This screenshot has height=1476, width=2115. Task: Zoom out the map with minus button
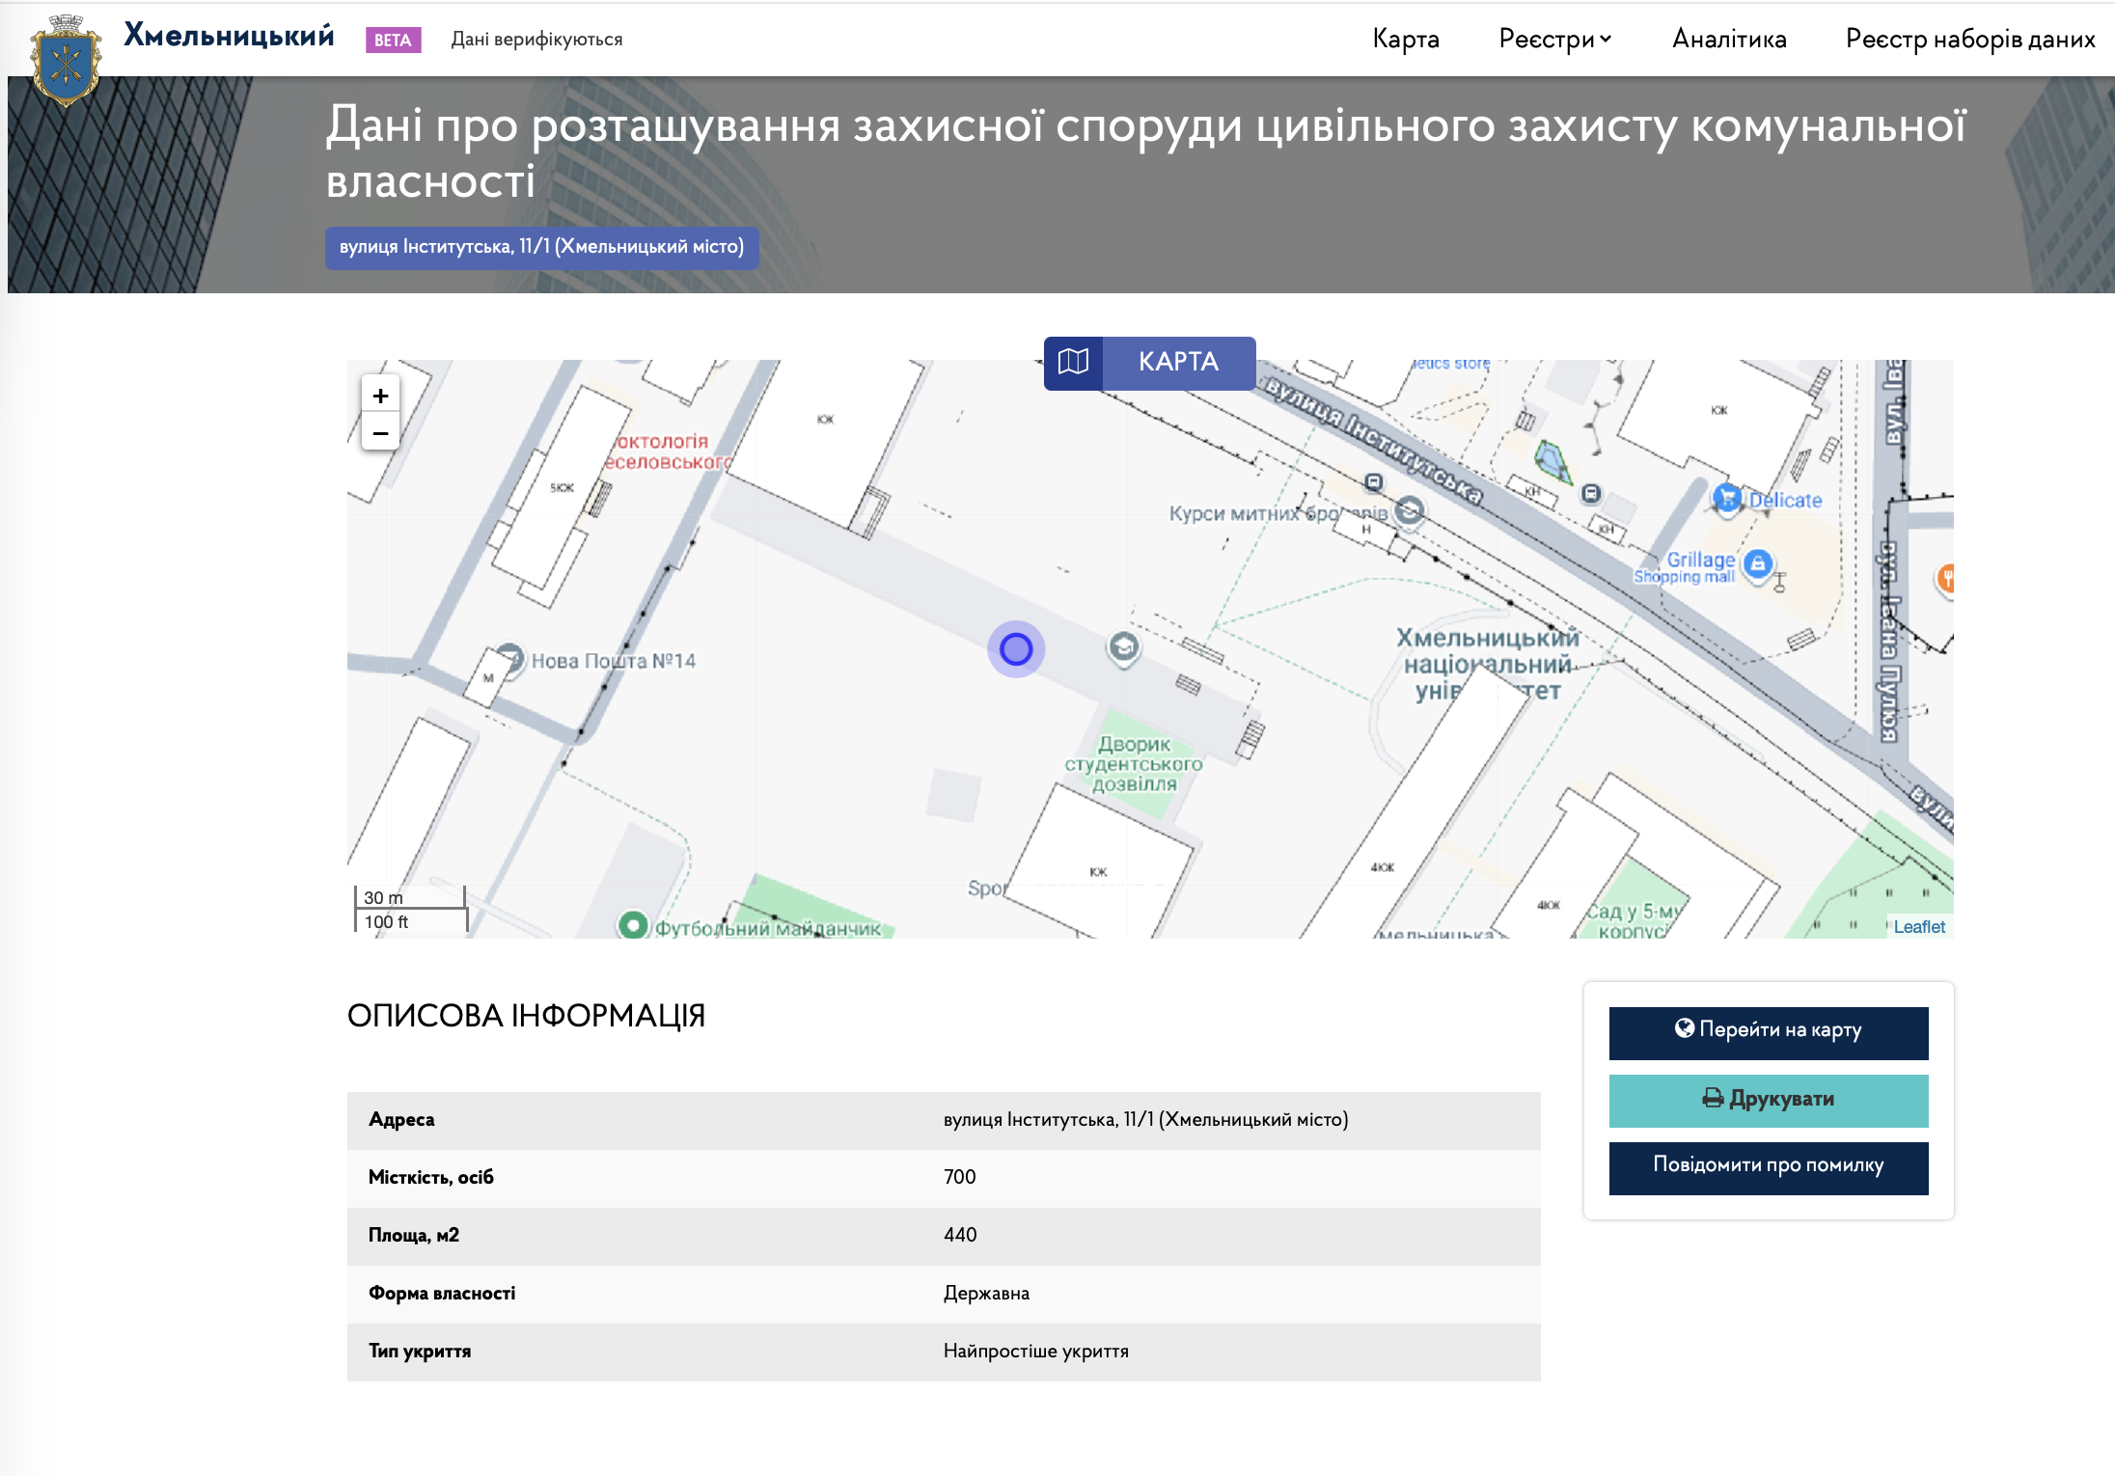380,433
